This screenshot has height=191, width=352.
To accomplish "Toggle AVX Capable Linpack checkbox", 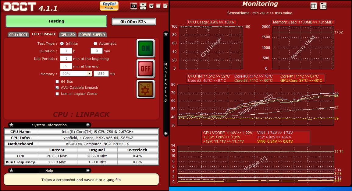I will 57,88.
